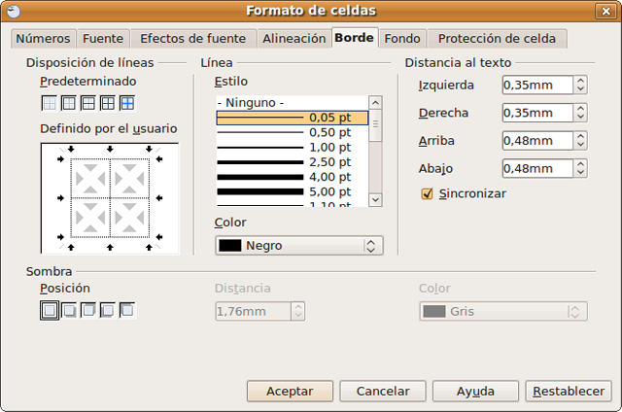Screen dimensions: 622x412
Task: Pick the 2,50 pt line style
Action: (x=292, y=161)
